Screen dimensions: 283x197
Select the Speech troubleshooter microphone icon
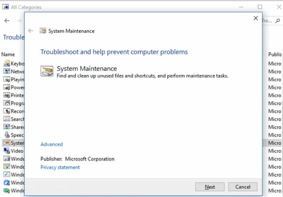click(7, 135)
